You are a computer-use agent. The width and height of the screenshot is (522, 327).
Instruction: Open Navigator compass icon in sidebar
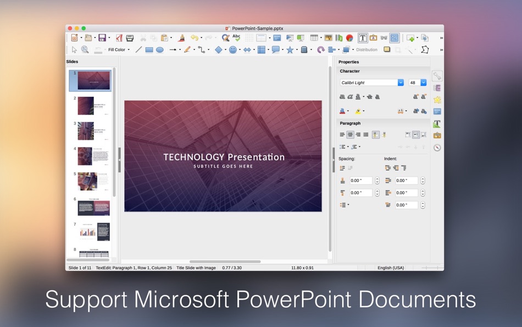click(437, 148)
